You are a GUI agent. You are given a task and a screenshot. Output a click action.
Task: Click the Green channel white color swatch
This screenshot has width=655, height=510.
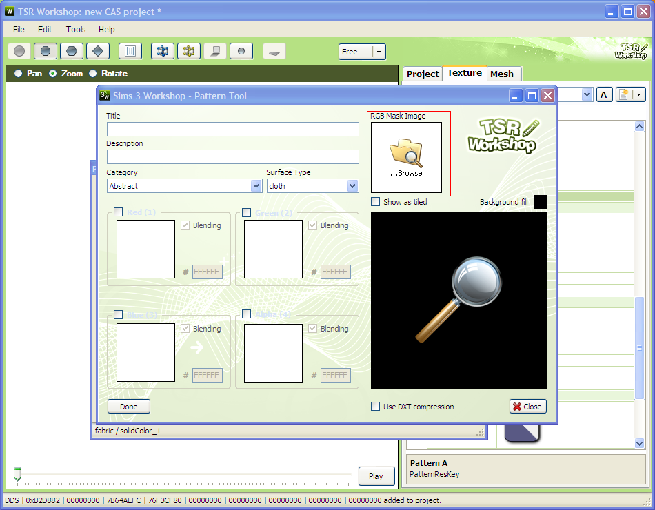(x=273, y=249)
